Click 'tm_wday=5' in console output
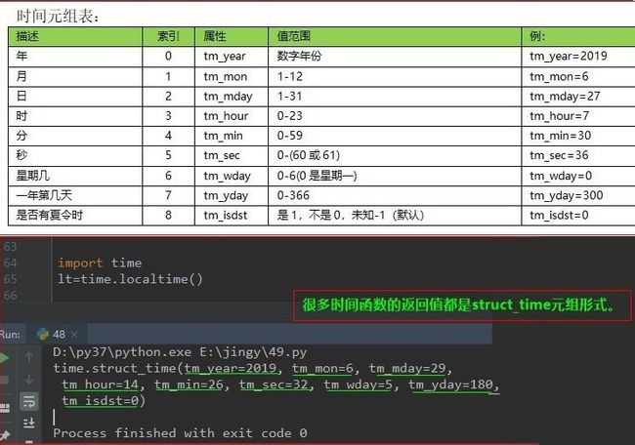Image resolution: width=635 pixels, height=445 pixels. 358,384
